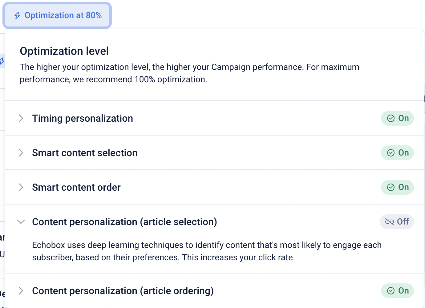Click the checkmark icon on article ordering status

[x=391, y=291]
